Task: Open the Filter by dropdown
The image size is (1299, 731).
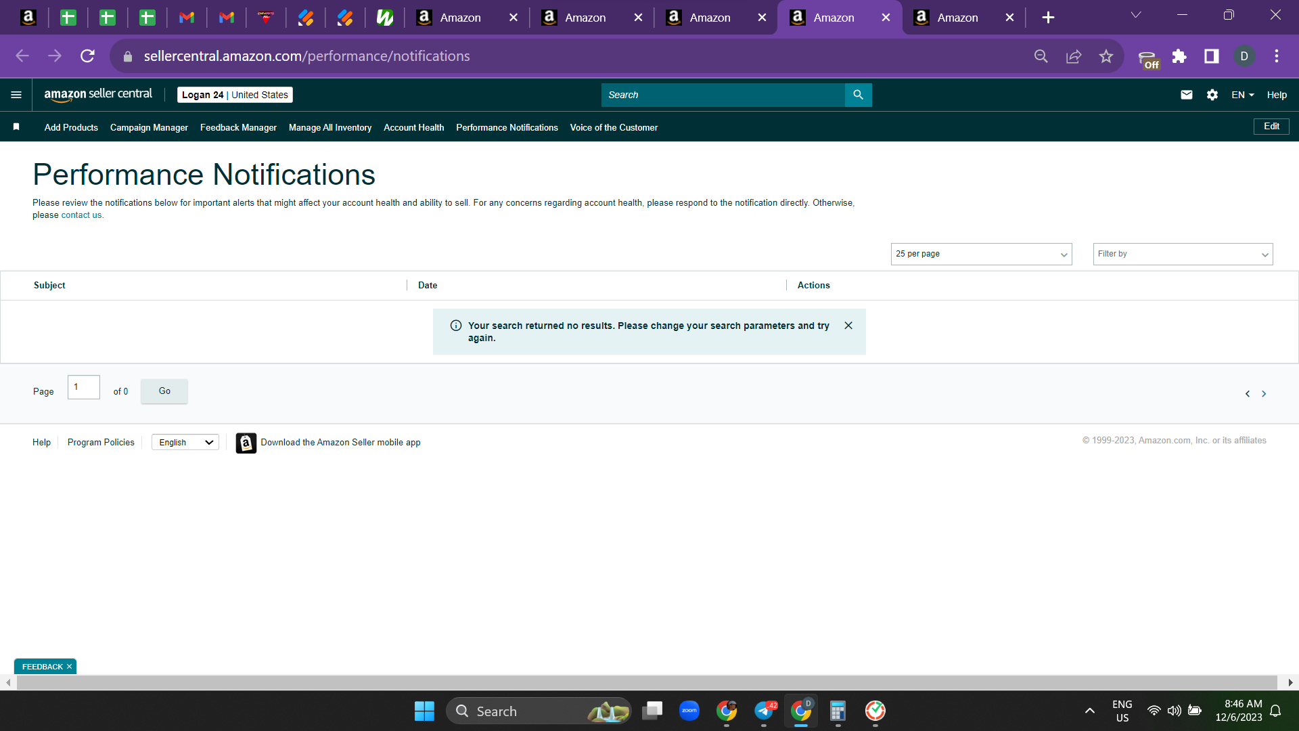Action: coord(1183,254)
